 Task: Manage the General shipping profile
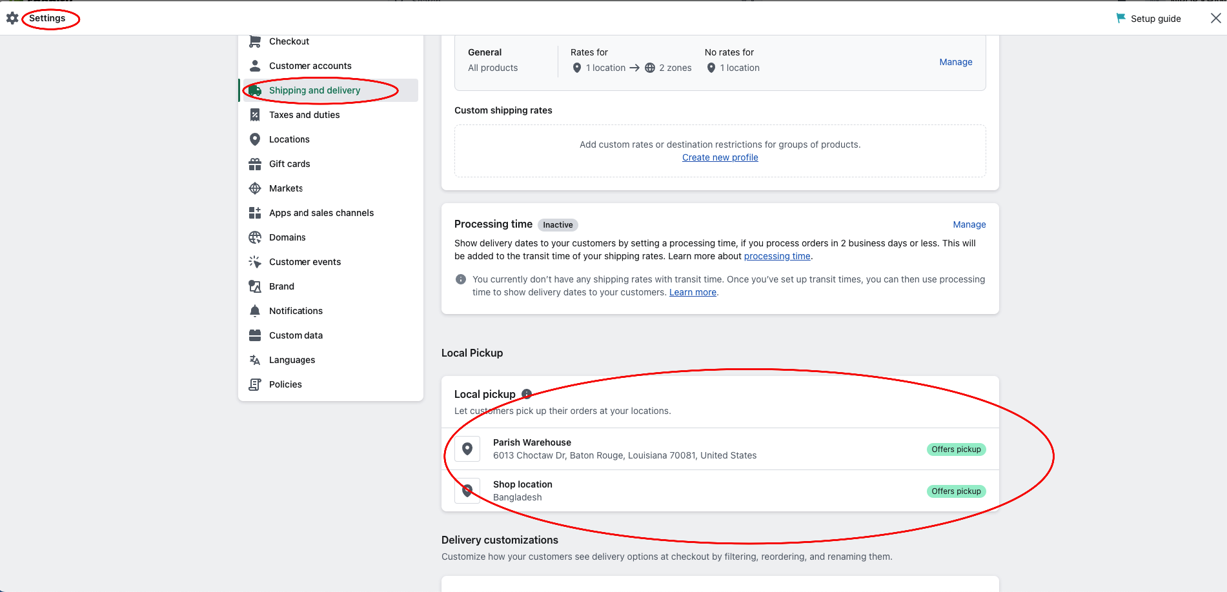[x=955, y=62]
